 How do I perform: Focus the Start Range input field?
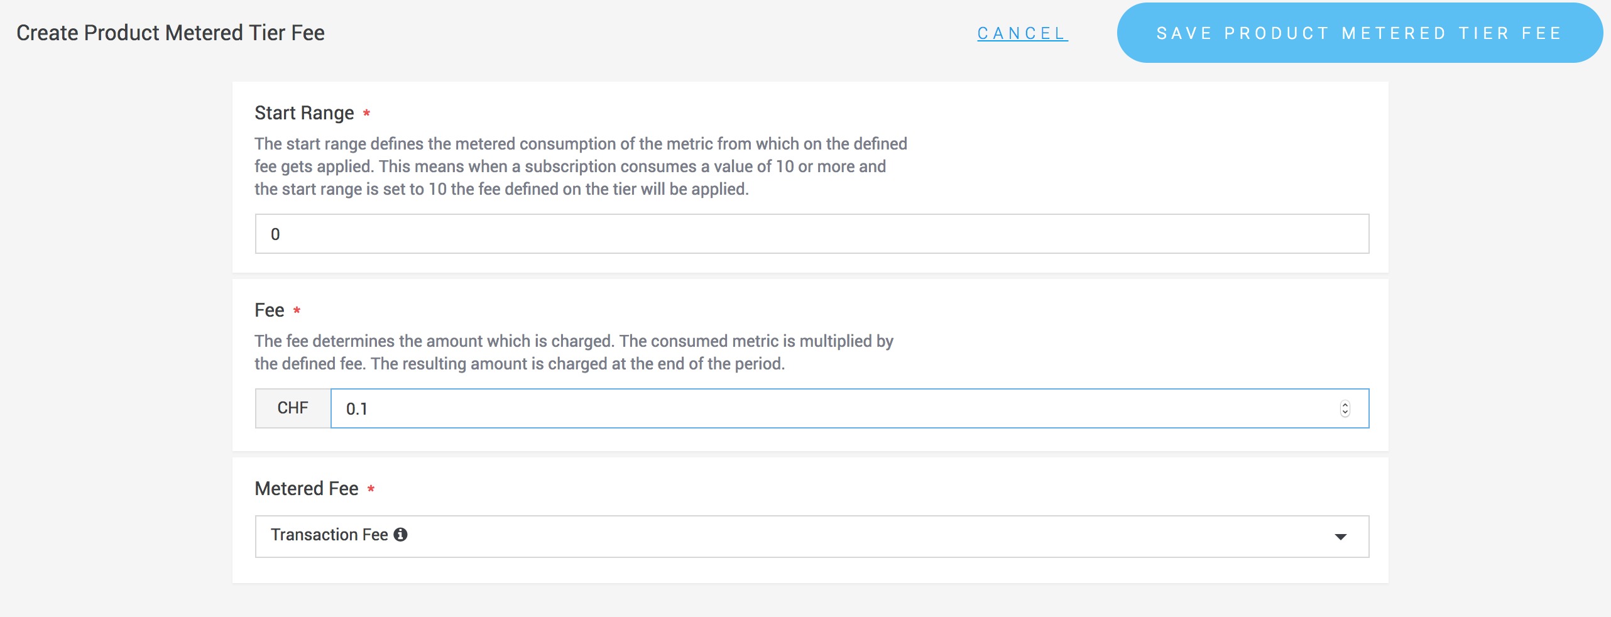[811, 234]
